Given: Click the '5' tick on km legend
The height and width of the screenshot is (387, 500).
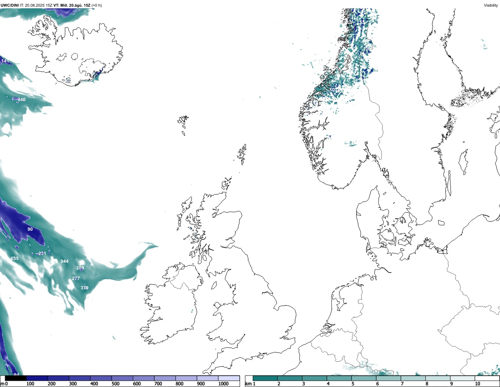Looking at the screenshot, I should [353, 384].
